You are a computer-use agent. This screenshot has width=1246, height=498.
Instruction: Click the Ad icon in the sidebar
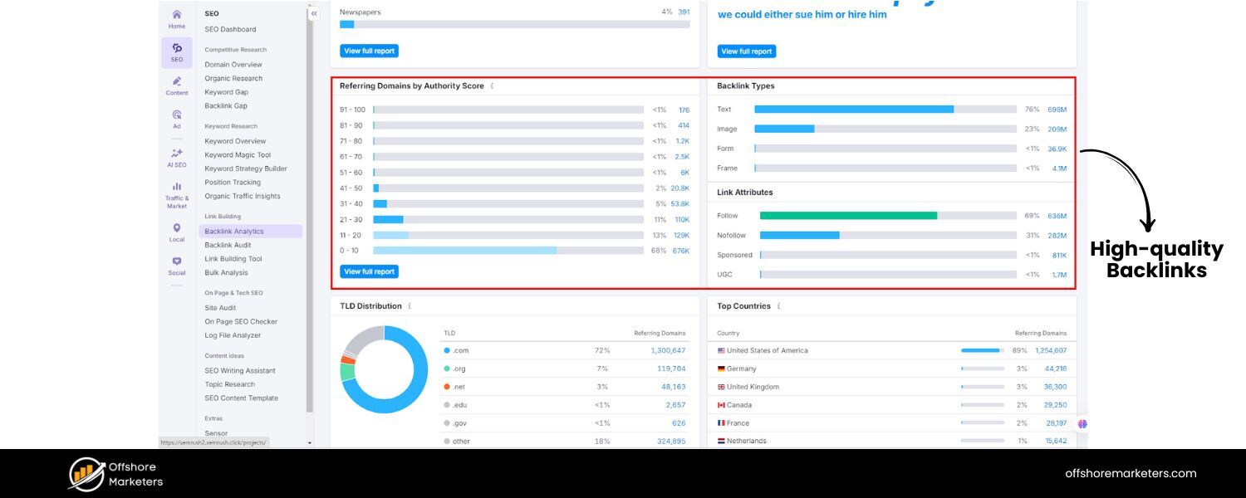click(176, 120)
